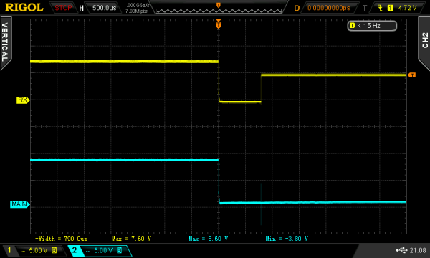Click the orange trigger position marker at top
Viewport: 430px width, 258px height.
[x=219, y=24]
